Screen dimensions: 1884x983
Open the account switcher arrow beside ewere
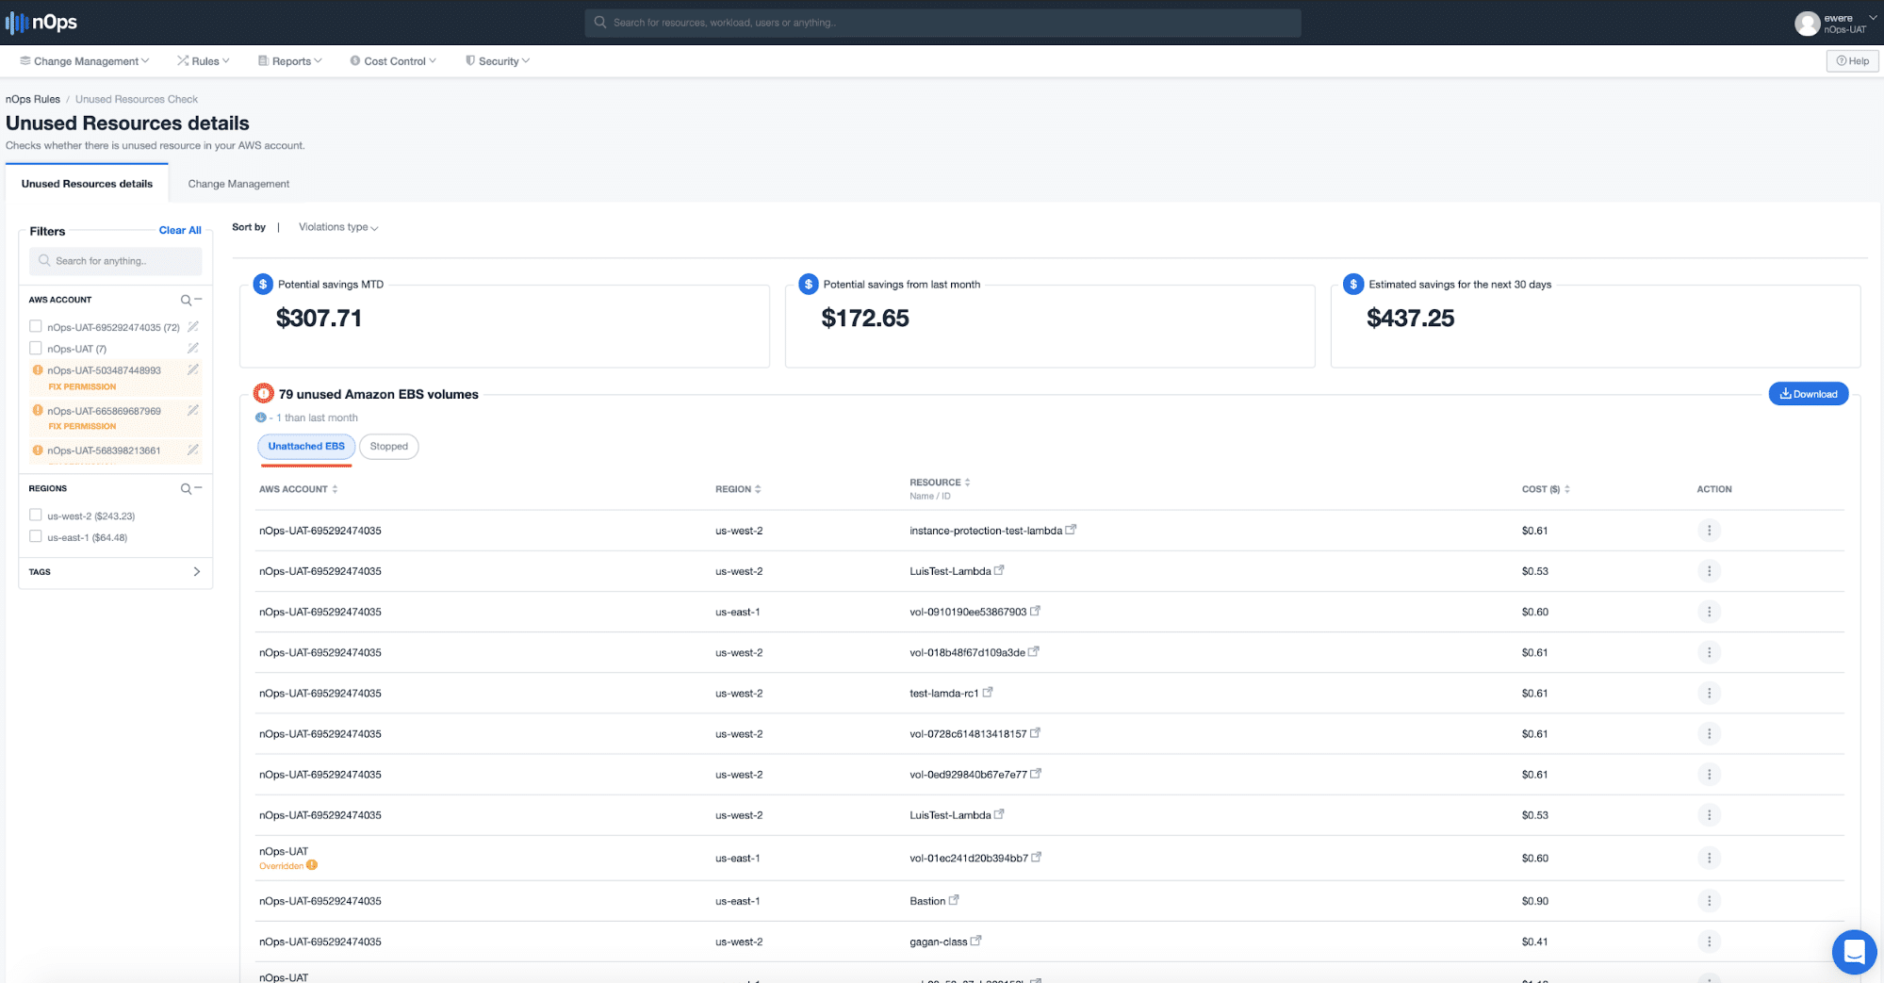[x=1872, y=18]
